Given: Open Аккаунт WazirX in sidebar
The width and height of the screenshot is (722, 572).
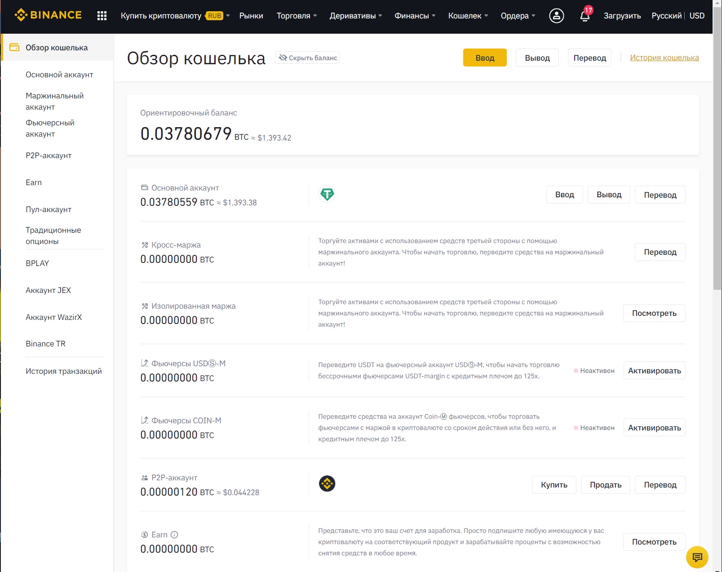Looking at the screenshot, I should point(54,317).
